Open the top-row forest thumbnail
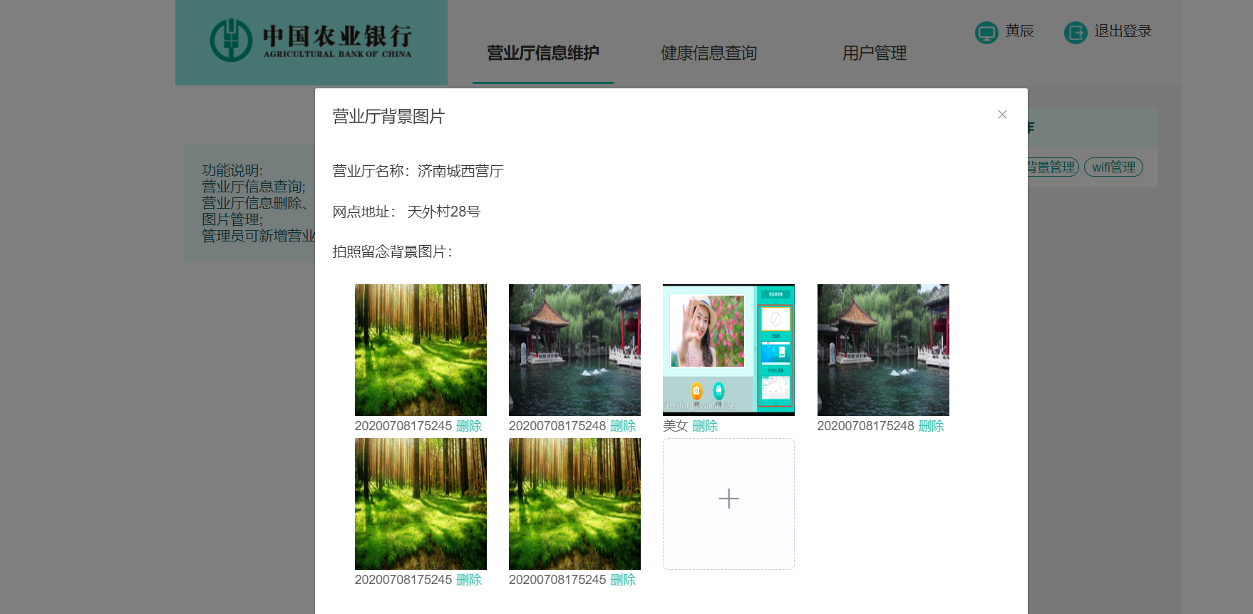1253x614 pixels. click(x=421, y=350)
